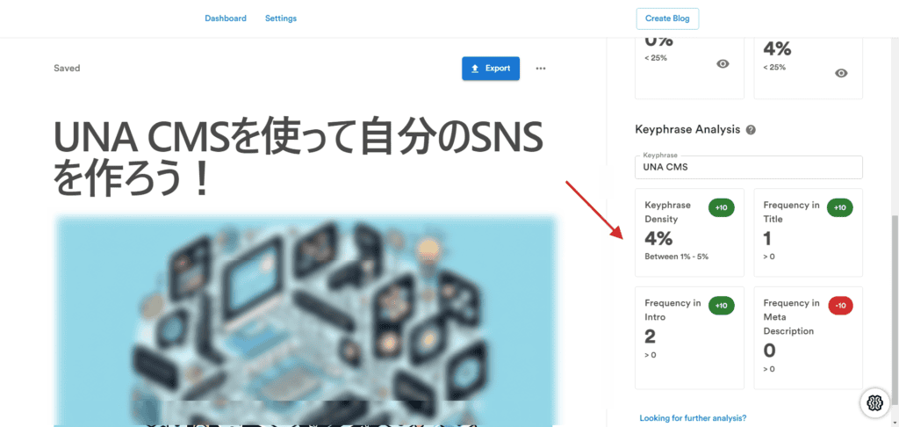899x427 pixels.
Task: Select the Keyphrase Density card
Action: 690,233
